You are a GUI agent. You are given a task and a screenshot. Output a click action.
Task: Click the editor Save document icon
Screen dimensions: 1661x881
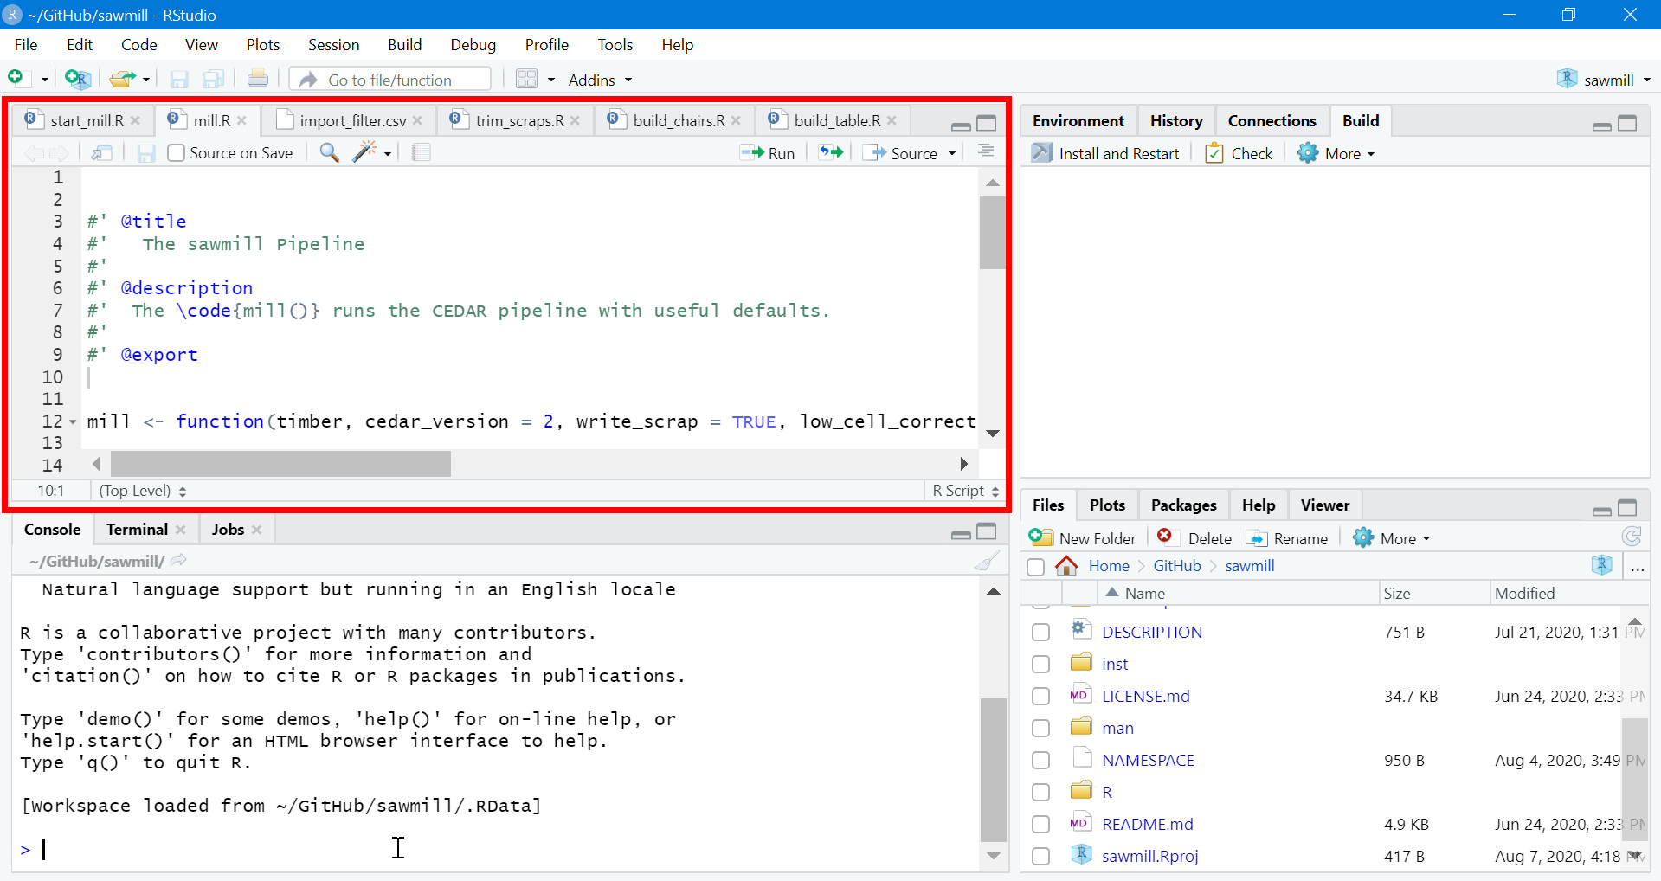pyautogui.click(x=146, y=153)
